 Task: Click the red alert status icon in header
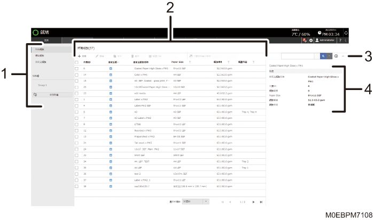point(305,40)
